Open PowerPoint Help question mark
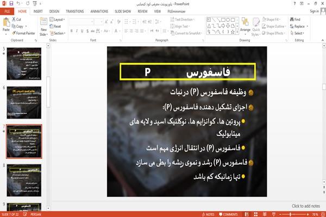326x217 pixels. pyautogui.click(x=294, y=4)
